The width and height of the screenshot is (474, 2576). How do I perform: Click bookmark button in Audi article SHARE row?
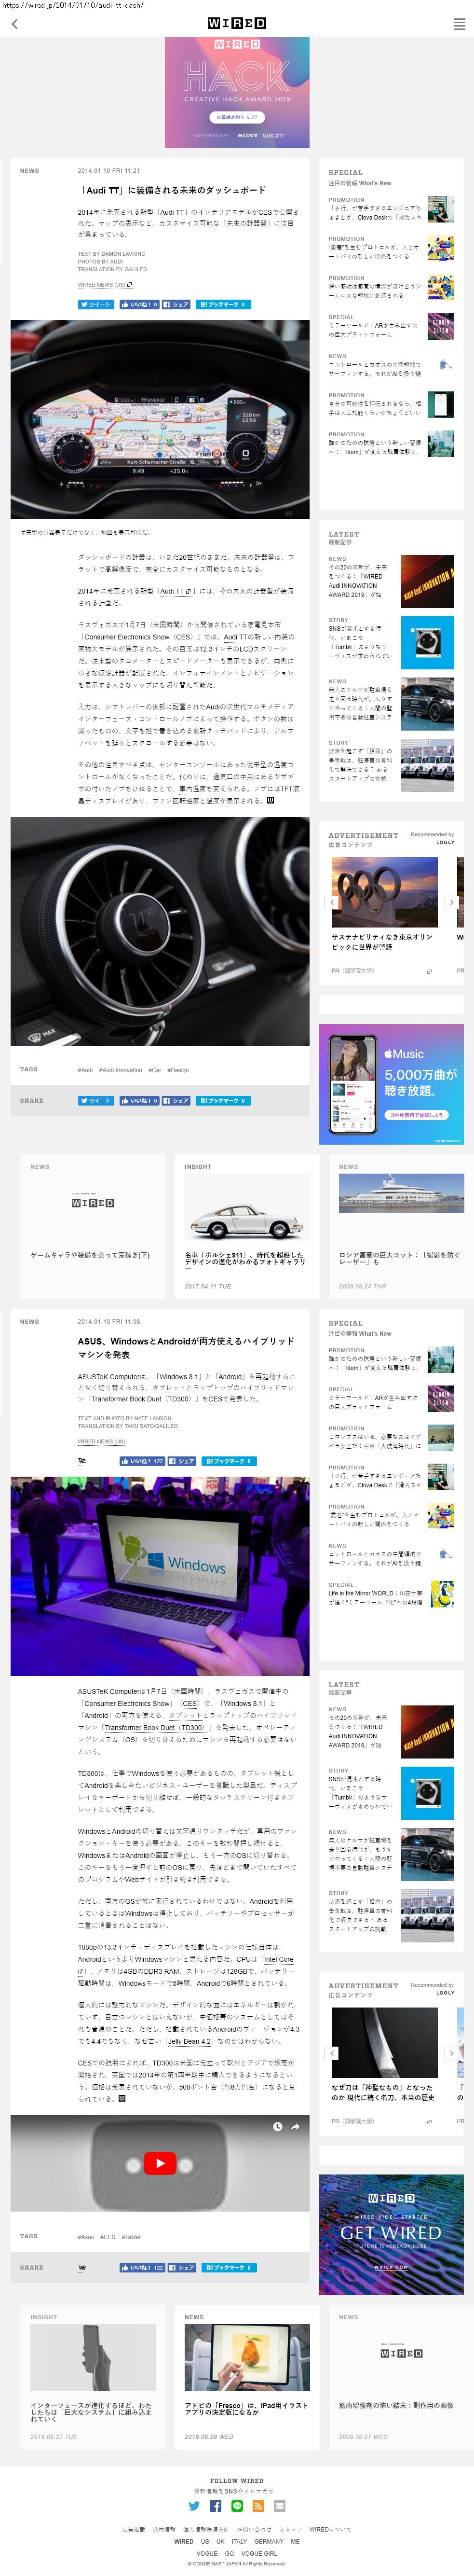(x=222, y=1101)
